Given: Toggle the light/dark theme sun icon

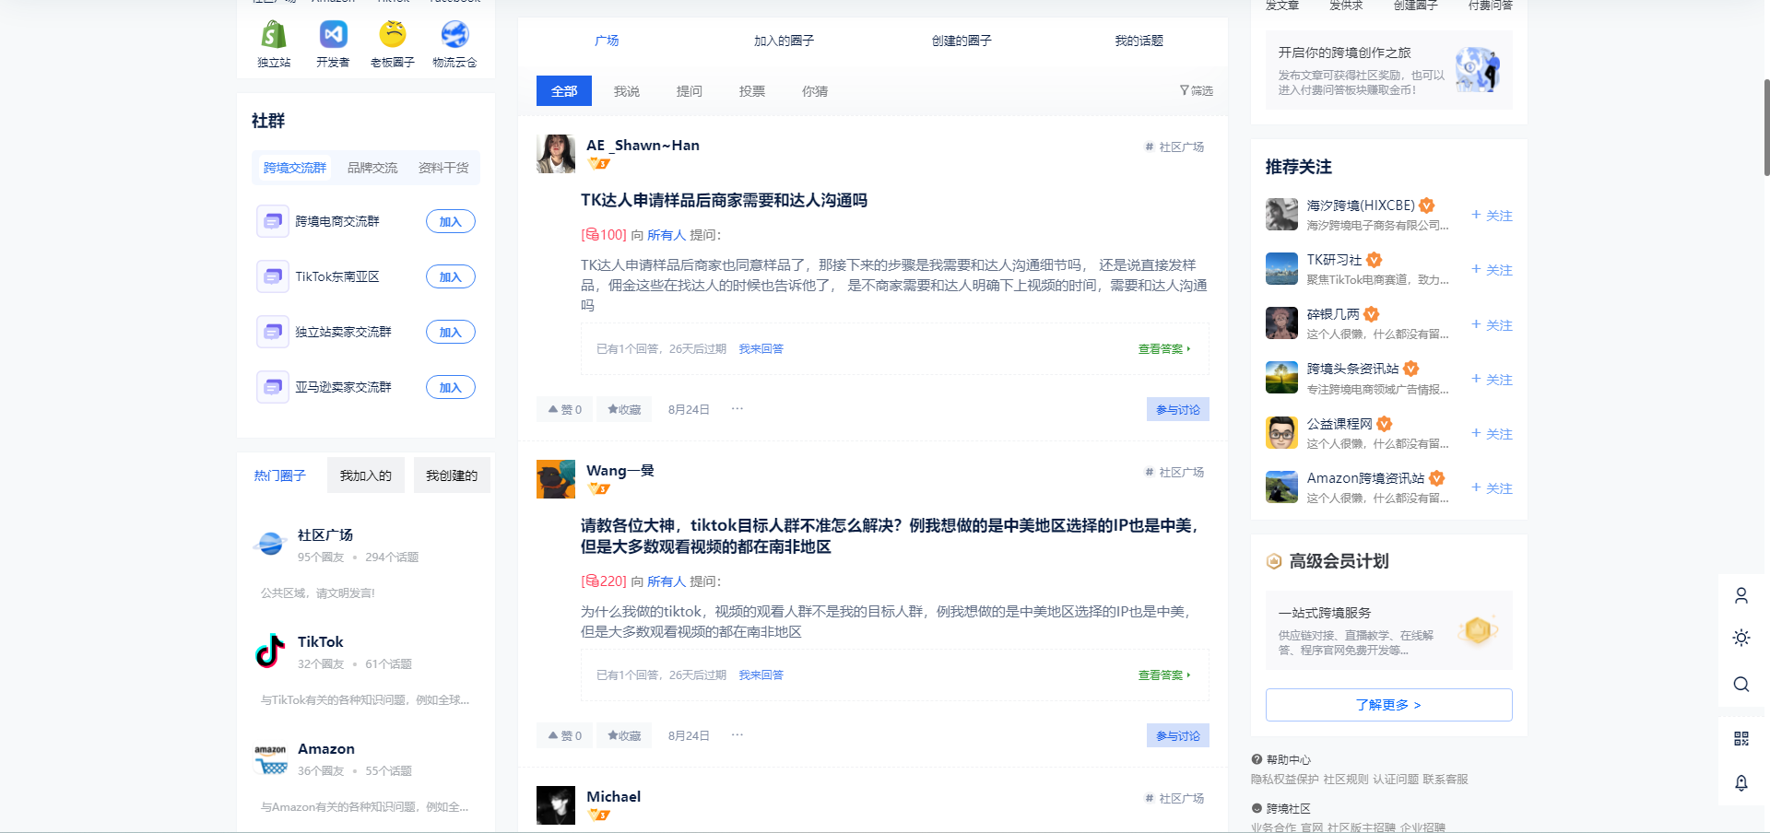Looking at the screenshot, I should (x=1741, y=638).
